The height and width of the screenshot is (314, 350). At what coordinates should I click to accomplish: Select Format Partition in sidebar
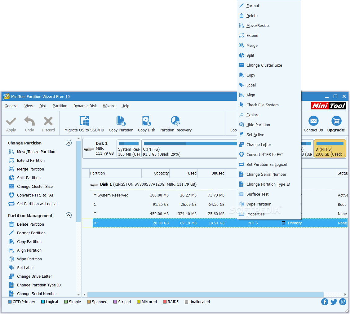coord(27,233)
